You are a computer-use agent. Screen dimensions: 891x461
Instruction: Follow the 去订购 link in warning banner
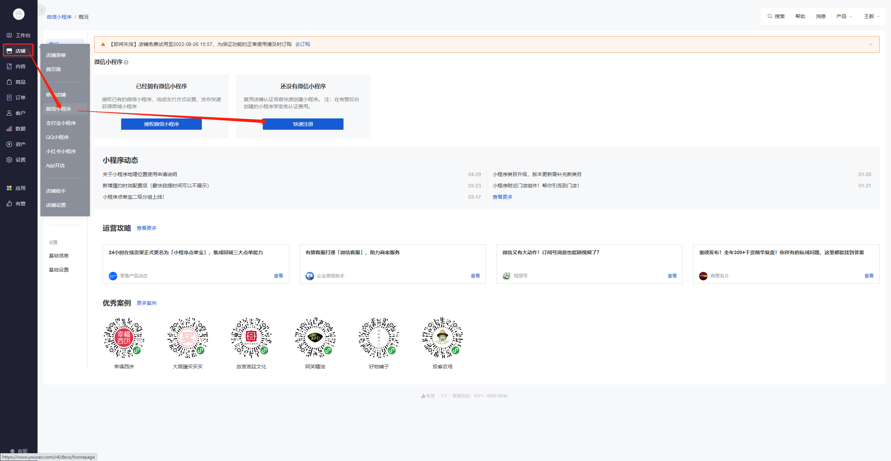tap(302, 44)
